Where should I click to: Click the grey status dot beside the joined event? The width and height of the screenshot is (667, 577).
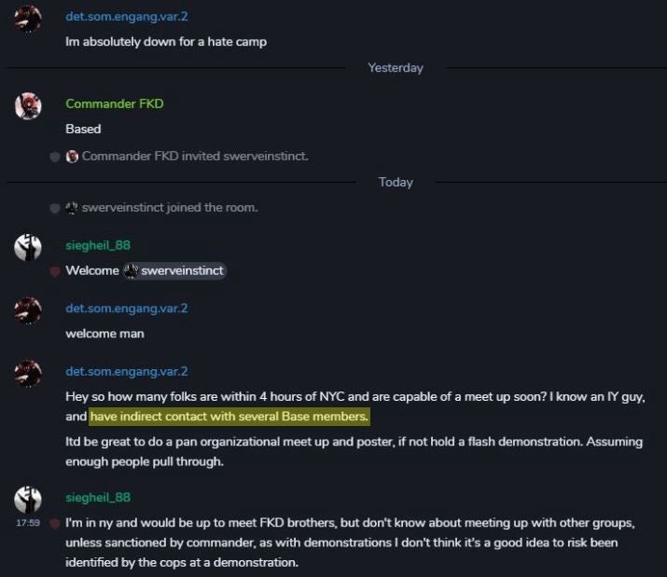[x=55, y=209]
